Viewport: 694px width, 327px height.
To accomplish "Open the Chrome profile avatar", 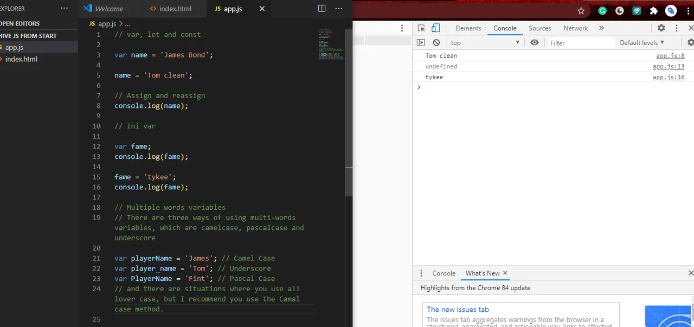I will coord(671,11).
